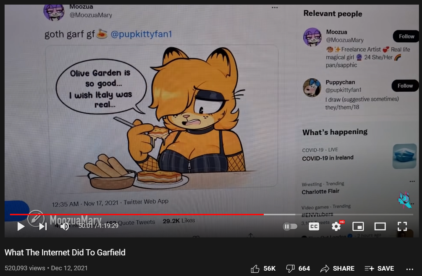Enter full screen mode
This screenshot has height=276, width=422.
coord(402,226)
